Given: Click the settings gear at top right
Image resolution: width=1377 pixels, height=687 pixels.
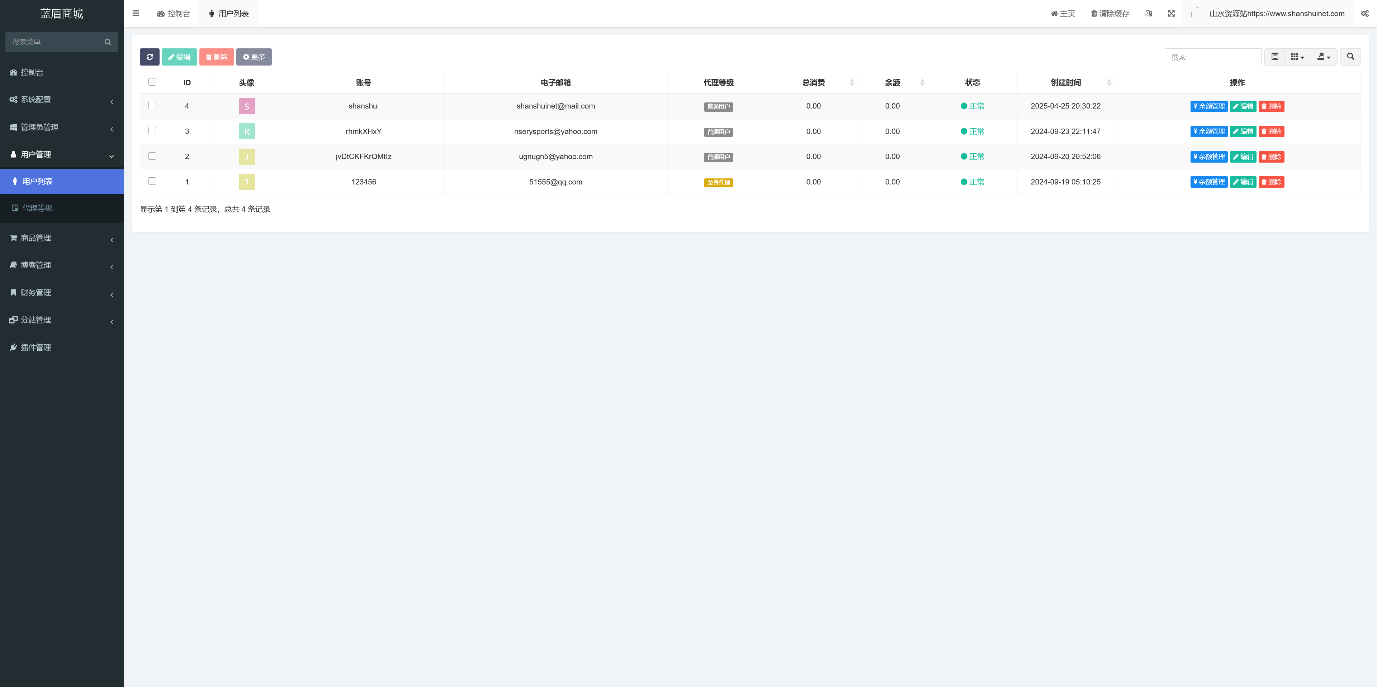Looking at the screenshot, I should [1365, 13].
